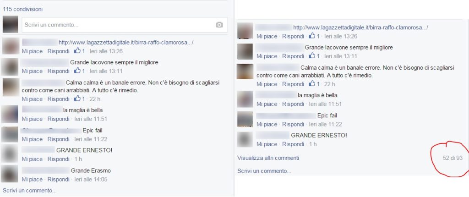Click the avatar thumbnail next to the Epic fail comment, right
This screenshot has width=469, height=197.
pos(245,119)
